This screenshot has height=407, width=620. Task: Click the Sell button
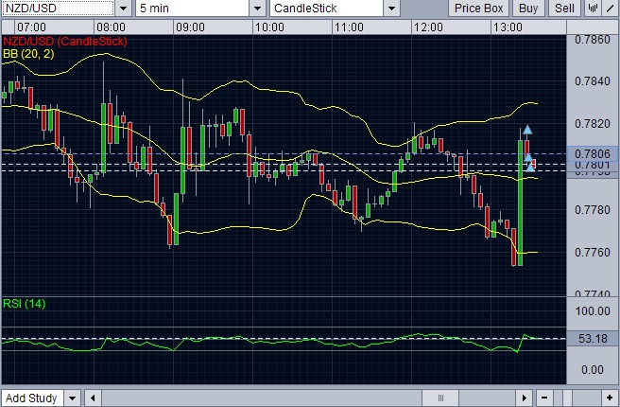564,8
